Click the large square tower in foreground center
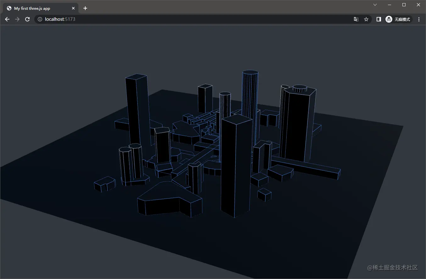Image resolution: width=426 pixels, height=279 pixels. click(236, 167)
